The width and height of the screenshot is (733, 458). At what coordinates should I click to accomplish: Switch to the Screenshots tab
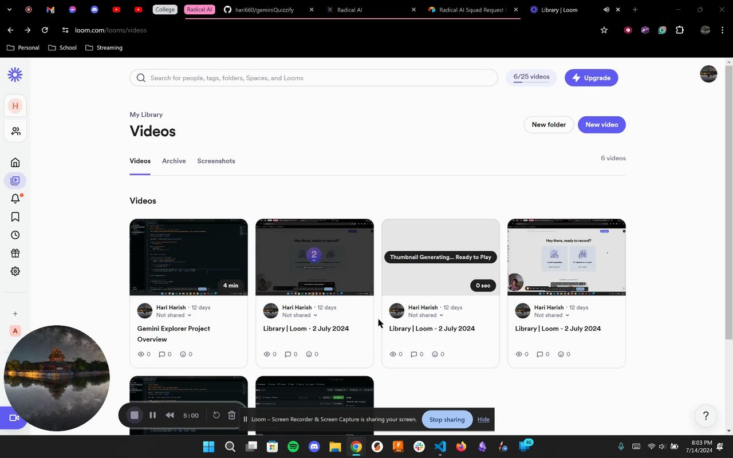point(216,161)
